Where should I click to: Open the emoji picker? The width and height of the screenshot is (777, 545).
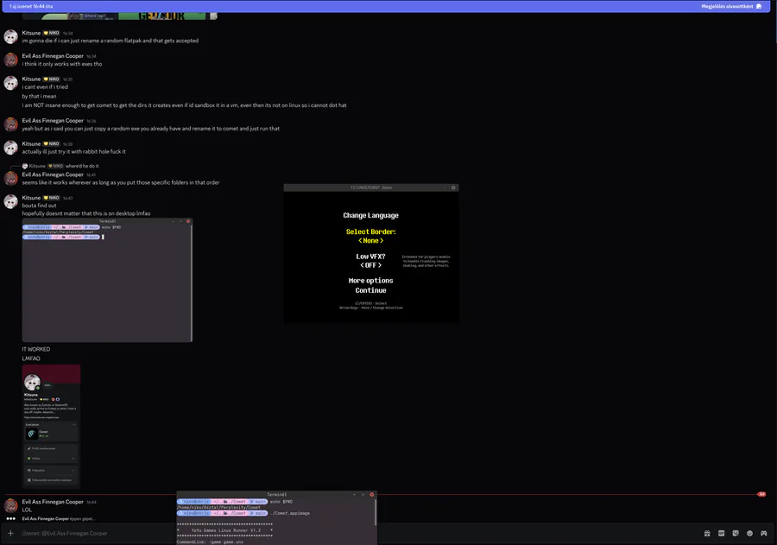click(x=749, y=533)
